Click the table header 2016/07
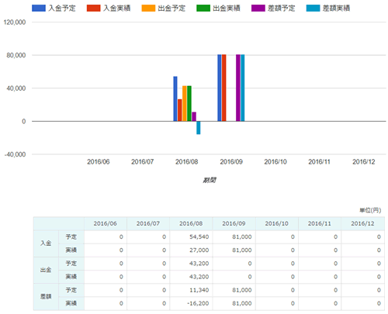Viewport: 388px width, 314px height. [x=148, y=223]
